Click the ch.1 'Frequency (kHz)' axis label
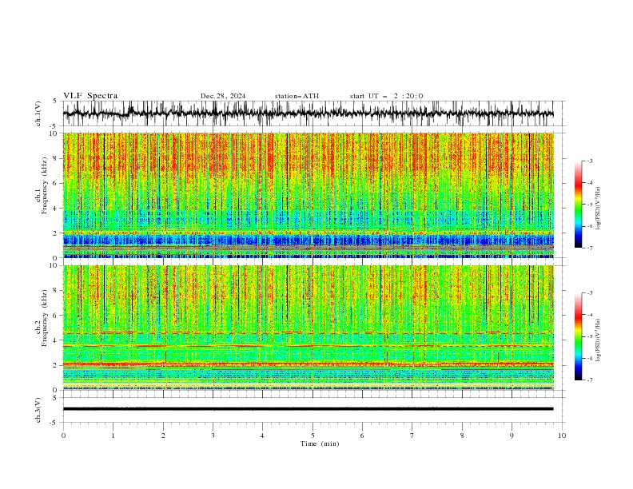Image resolution: width=633 pixels, height=489 pixels. click(x=44, y=184)
